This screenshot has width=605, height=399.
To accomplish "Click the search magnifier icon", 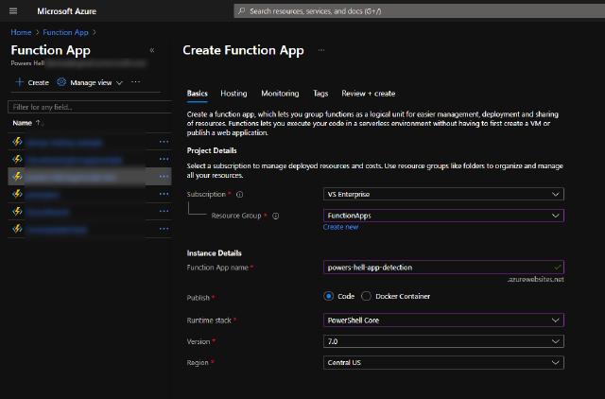I will (x=242, y=10).
